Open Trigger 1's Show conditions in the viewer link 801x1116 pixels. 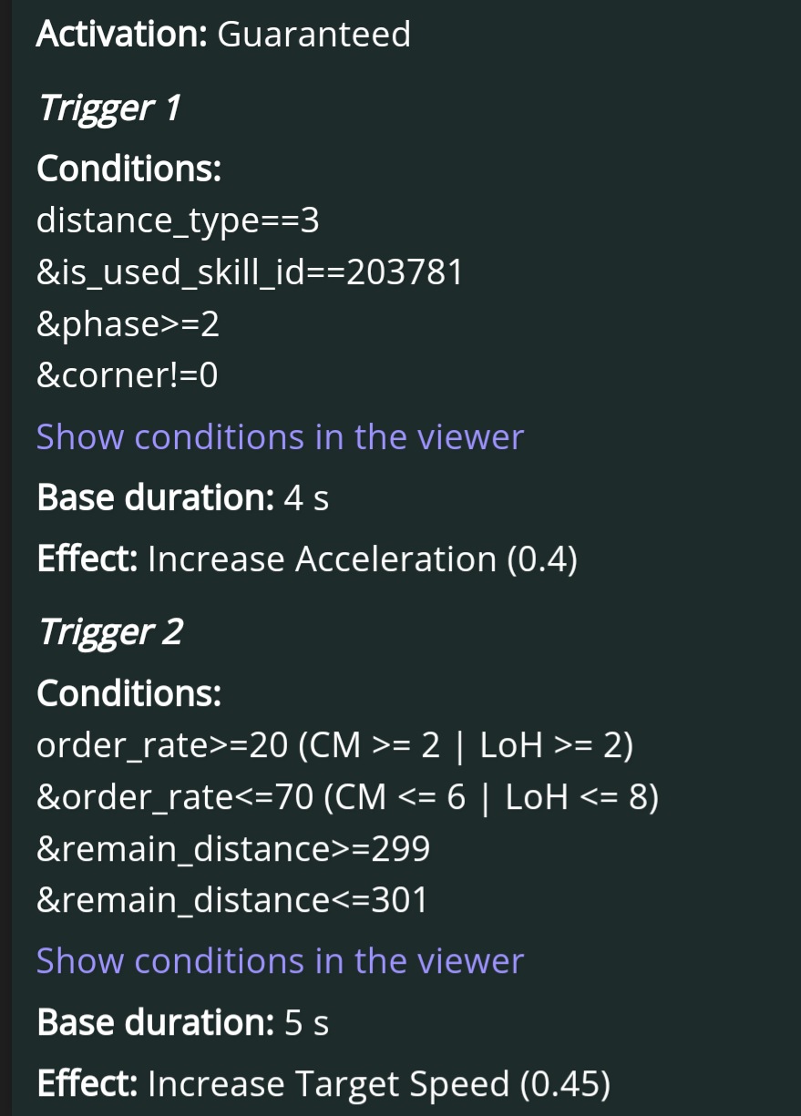click(280, 437)
